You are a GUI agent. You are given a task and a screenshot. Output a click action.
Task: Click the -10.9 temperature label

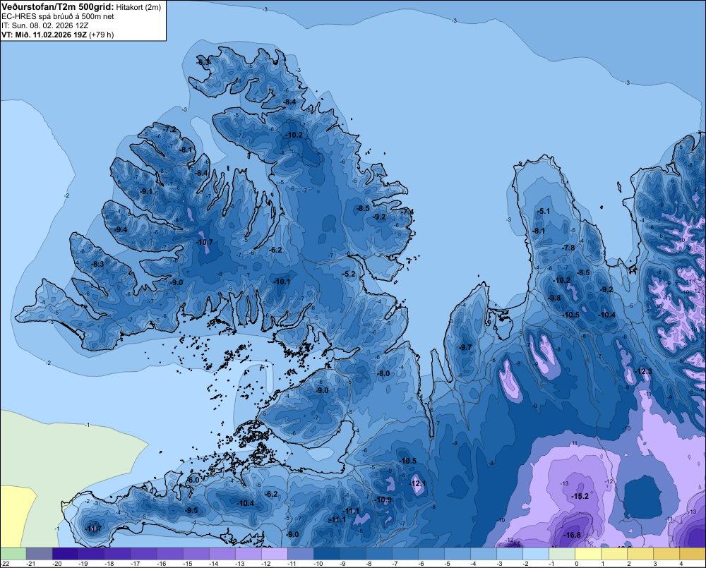[x=383, y=500]
